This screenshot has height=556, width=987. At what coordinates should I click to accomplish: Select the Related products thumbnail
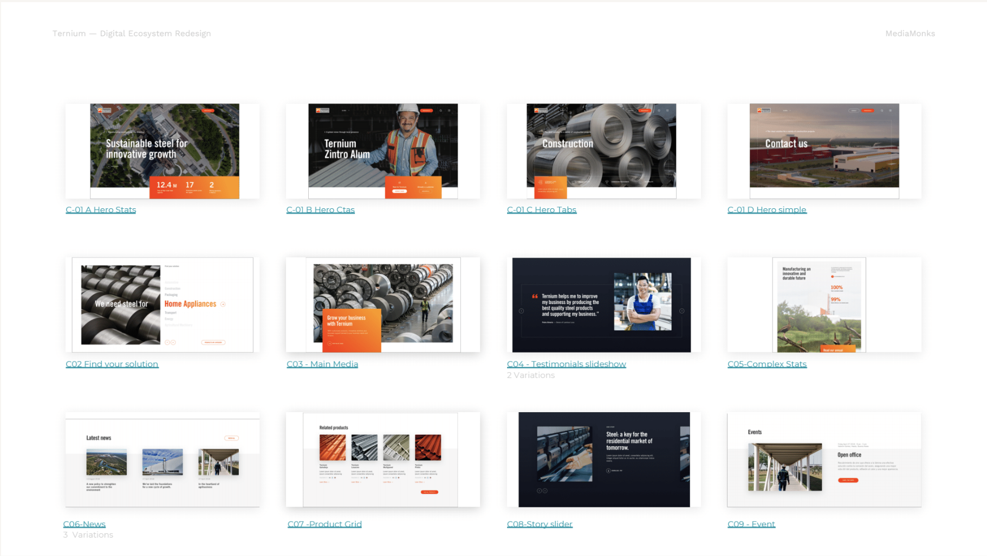[x=383, y=460]
